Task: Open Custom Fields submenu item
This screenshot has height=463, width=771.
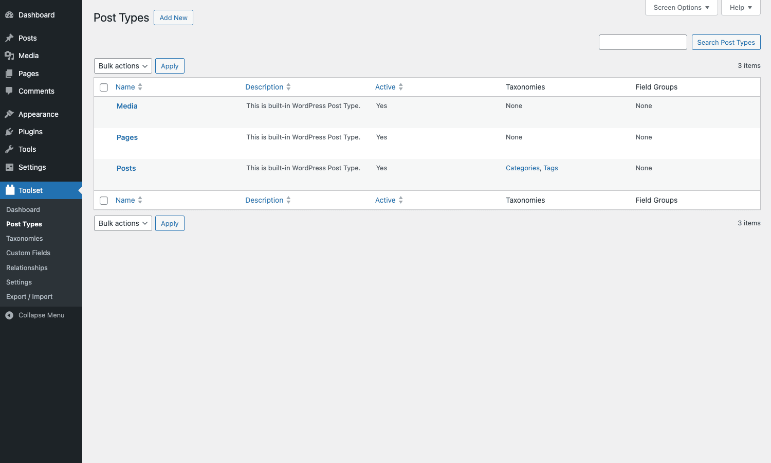Action: point(28,253)
